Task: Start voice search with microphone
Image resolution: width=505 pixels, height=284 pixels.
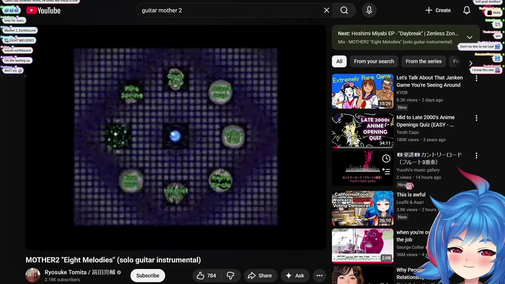Action: pos(369,10)
